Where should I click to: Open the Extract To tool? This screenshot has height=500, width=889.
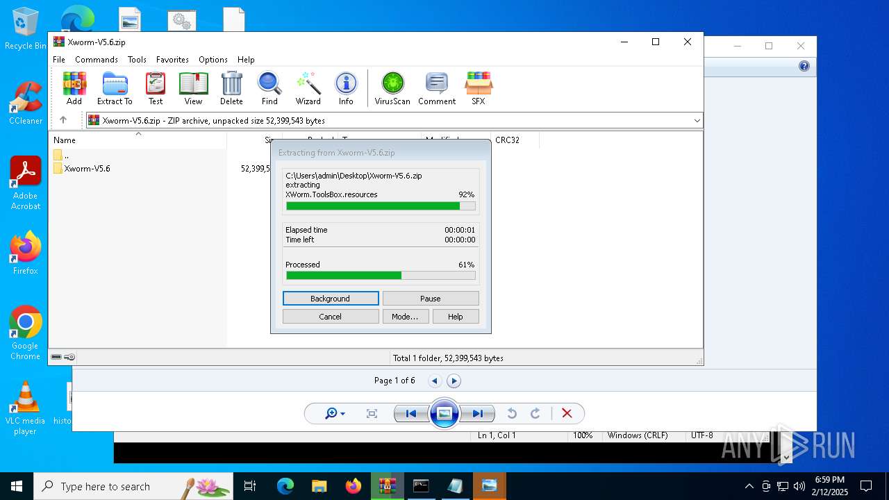click(115, 88)
